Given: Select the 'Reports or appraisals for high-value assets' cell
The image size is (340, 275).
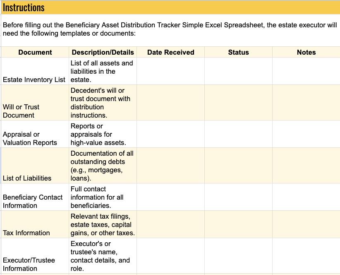Looking at the screenshot, I should (103, 134).
